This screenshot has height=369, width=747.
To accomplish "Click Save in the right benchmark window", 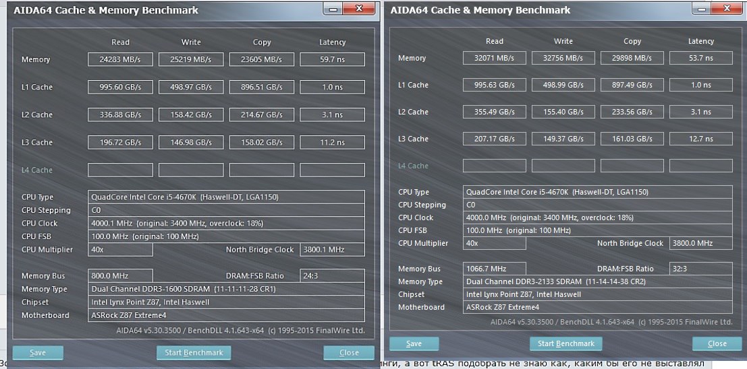I will click(414, 344).
